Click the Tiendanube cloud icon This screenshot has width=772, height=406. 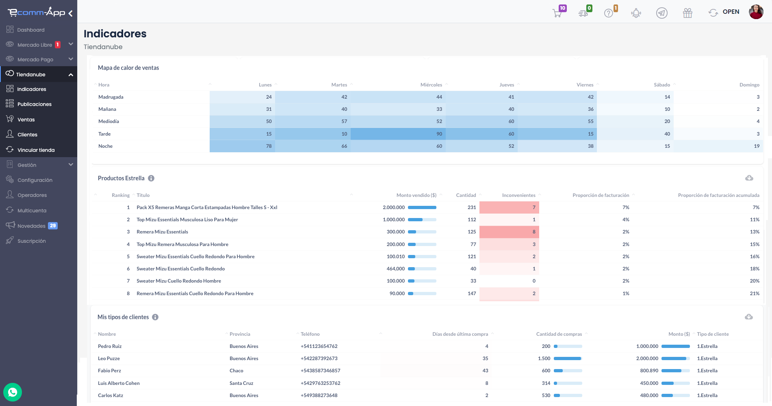click(10, 73)
